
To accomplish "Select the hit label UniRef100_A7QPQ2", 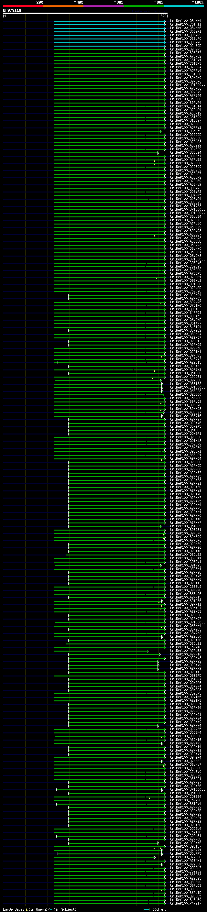I will click(186, 56).
